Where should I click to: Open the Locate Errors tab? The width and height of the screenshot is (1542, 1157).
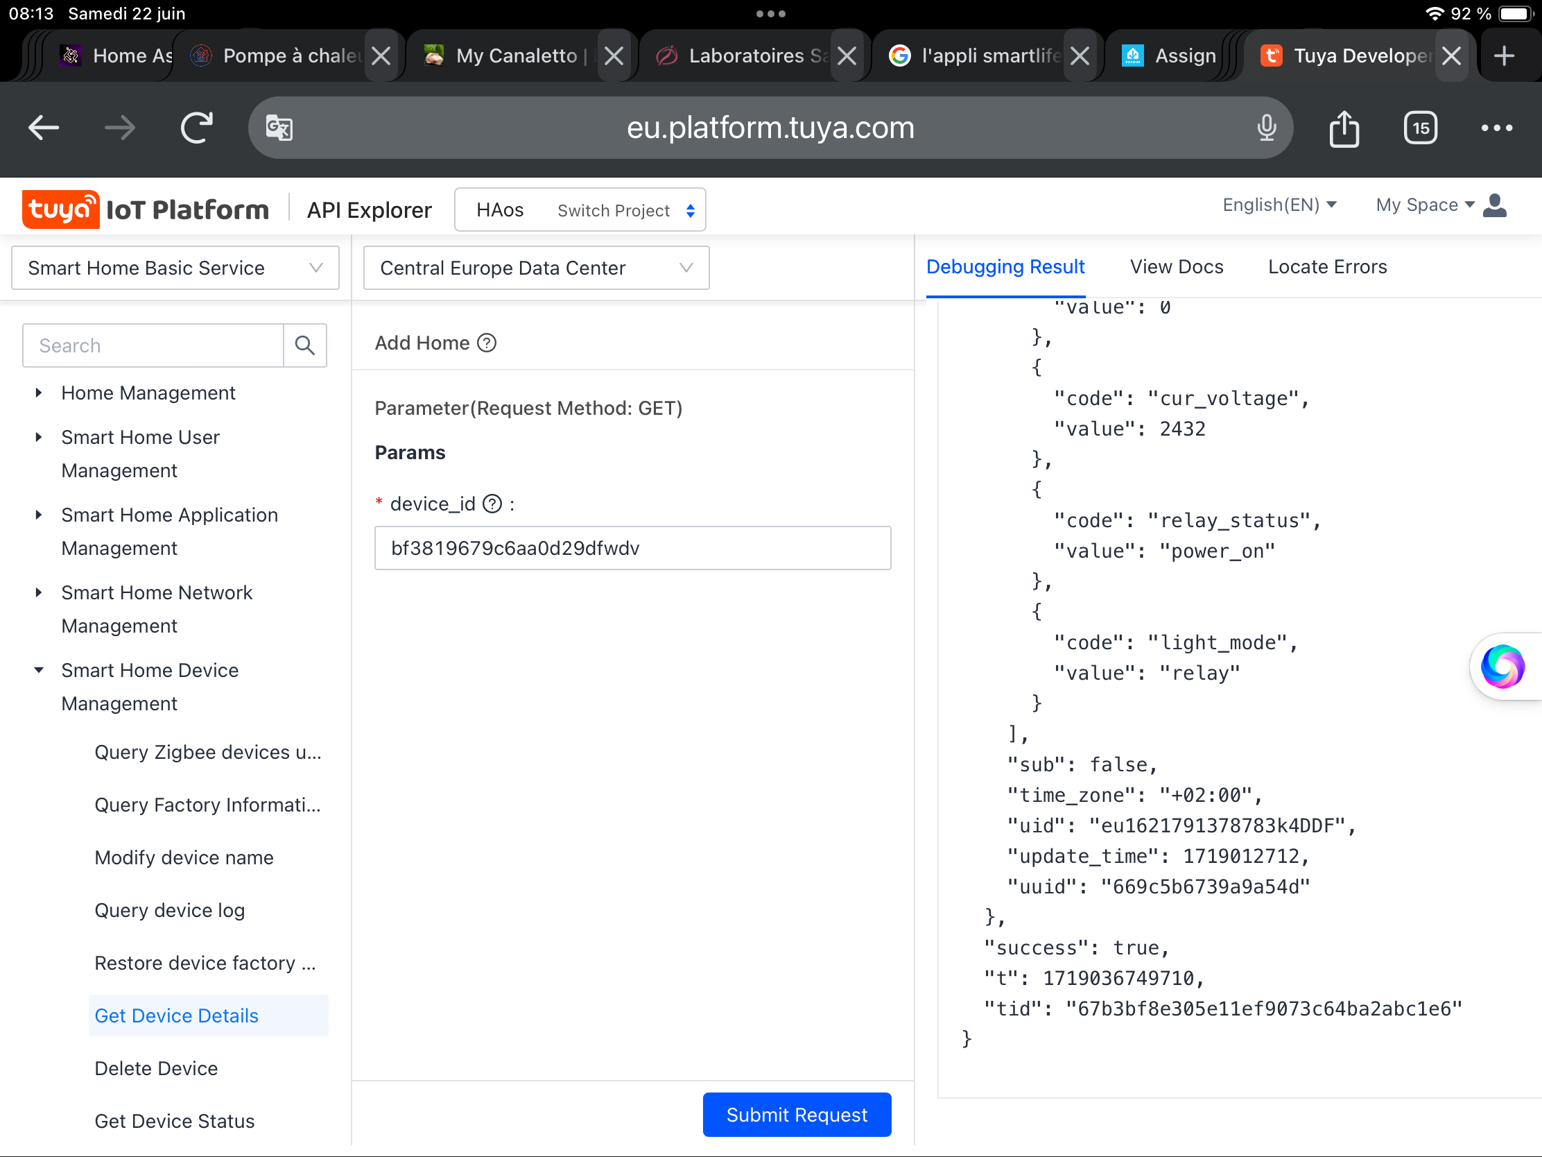coord(1327,267)
